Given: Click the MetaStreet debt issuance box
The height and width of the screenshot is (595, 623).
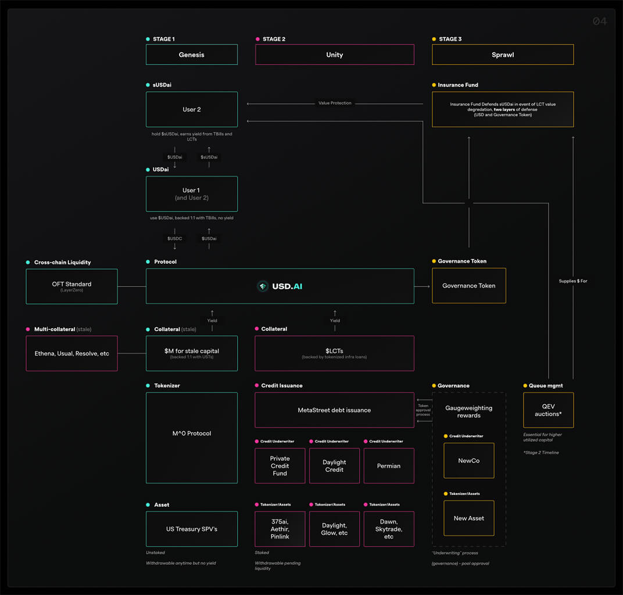Looking at the screenshot, I should (x=335, y=410).
